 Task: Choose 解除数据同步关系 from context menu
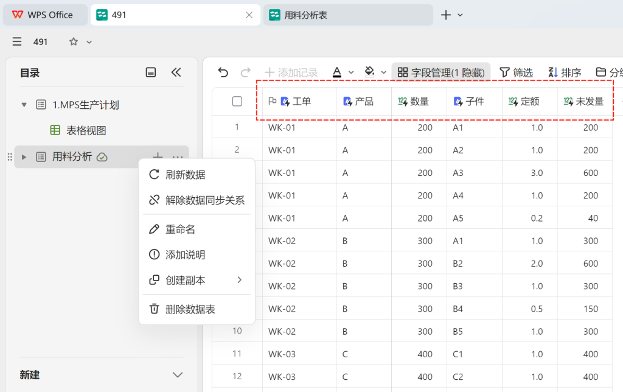point(197,200)
